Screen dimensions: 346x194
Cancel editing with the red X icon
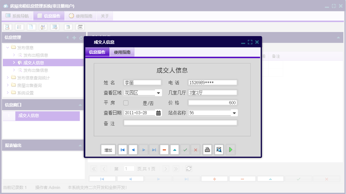pyautogui.click(x=195, y=150)
